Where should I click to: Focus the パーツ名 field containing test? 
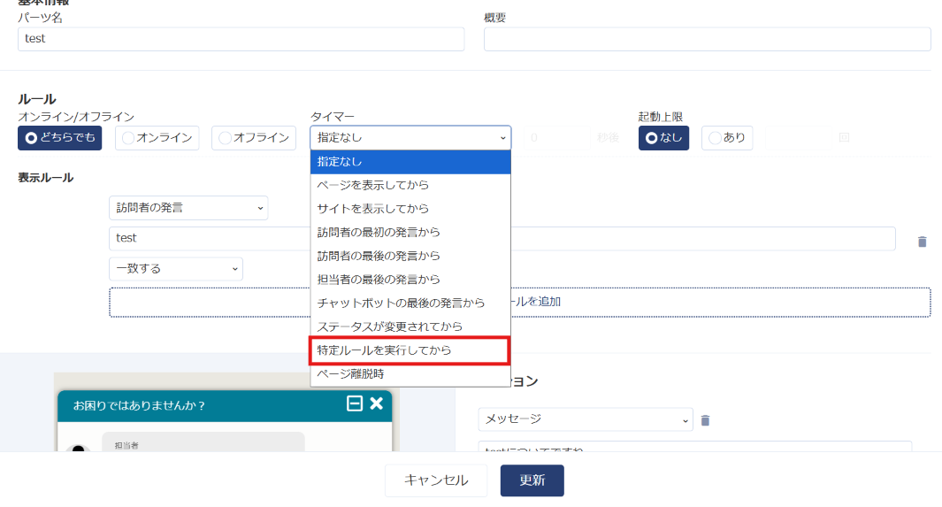point(241,39)
